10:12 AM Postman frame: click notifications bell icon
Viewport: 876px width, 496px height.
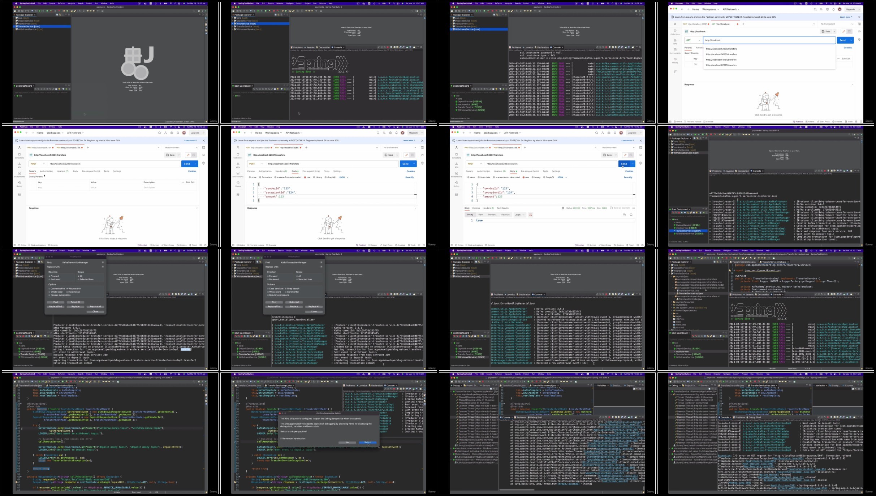coord(615,133)
